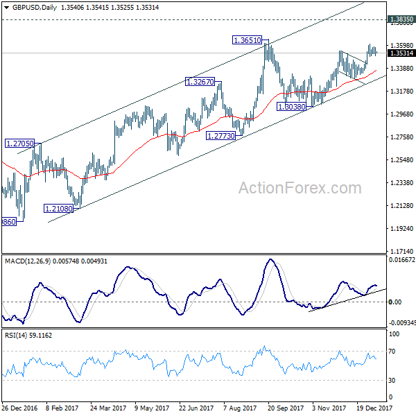Image resolution: width=416 pixels, height=416 pixels.
Task: Click the 1.17140 price axis value
Action: (x=401, y=251)
